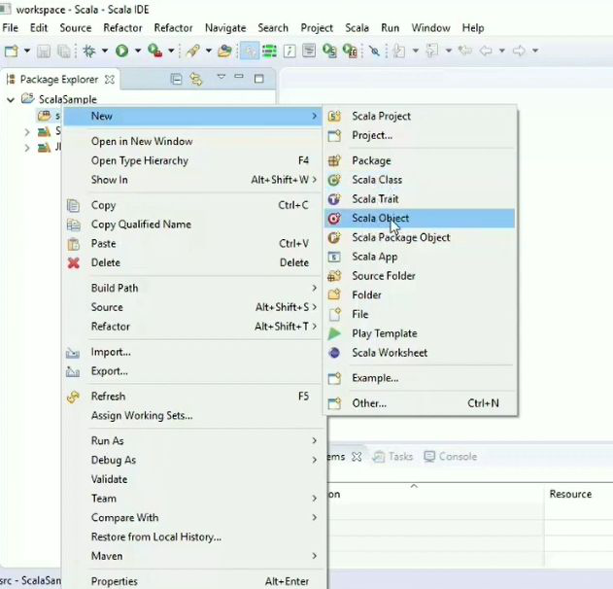This screenshot has height=589, width=613.
Task: Choose Scala Project in the submenu
Action: (x=420, y=117)
